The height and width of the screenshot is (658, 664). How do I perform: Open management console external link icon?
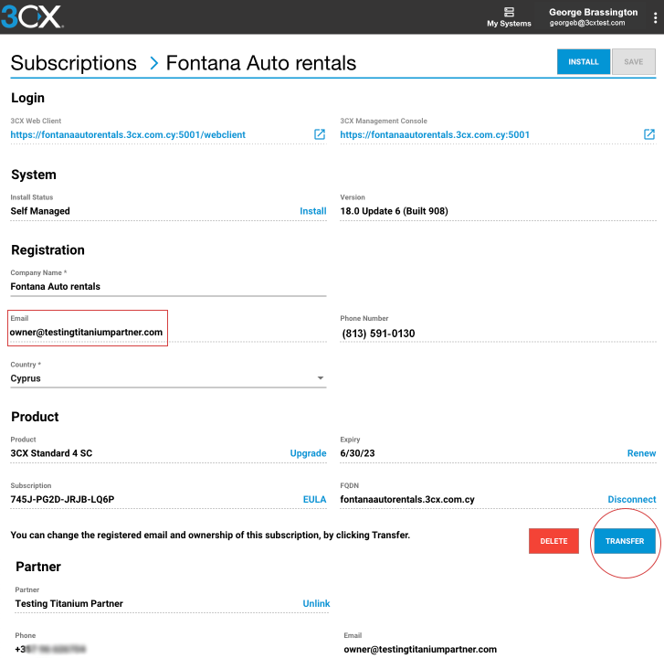[649, 134]
